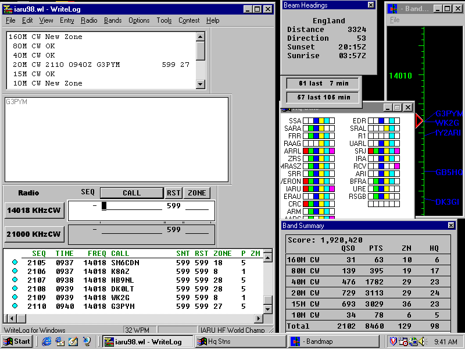The height and width of the screenshot is (349, 465).
Task: Select the cyan marker beside QSO 2107
Action: [15, 280]
